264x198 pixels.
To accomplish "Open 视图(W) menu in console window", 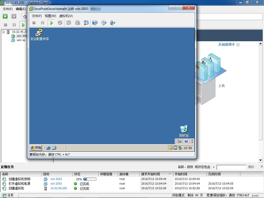I will point(50,16).
